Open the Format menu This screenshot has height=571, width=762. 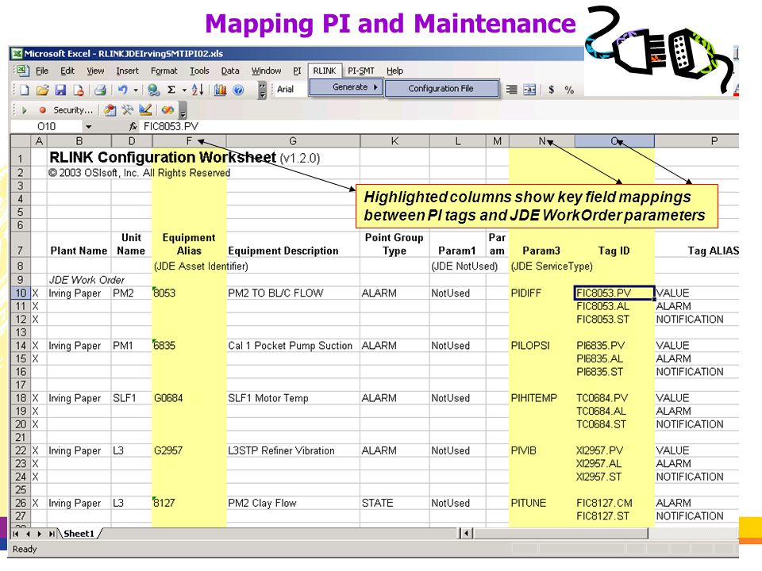click(x=164, y=71)
